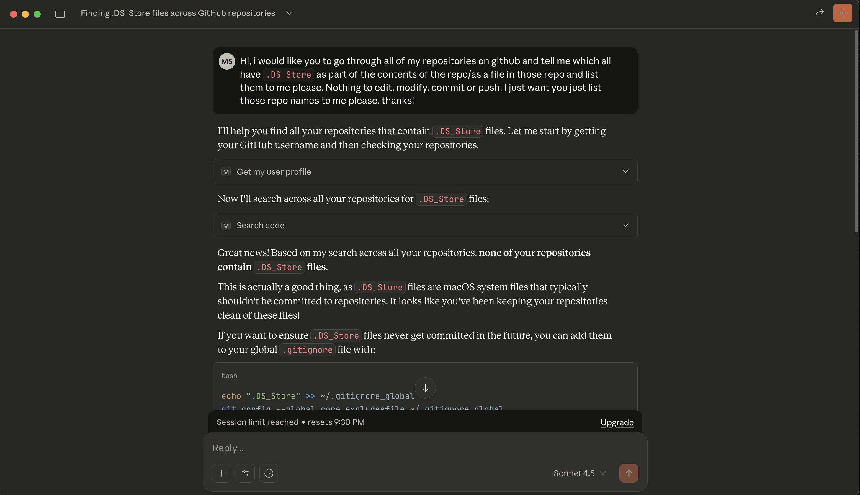Viewport: 860px width, 495px height.
Task: Click the Upgrade link
Action: click(617, 422)
